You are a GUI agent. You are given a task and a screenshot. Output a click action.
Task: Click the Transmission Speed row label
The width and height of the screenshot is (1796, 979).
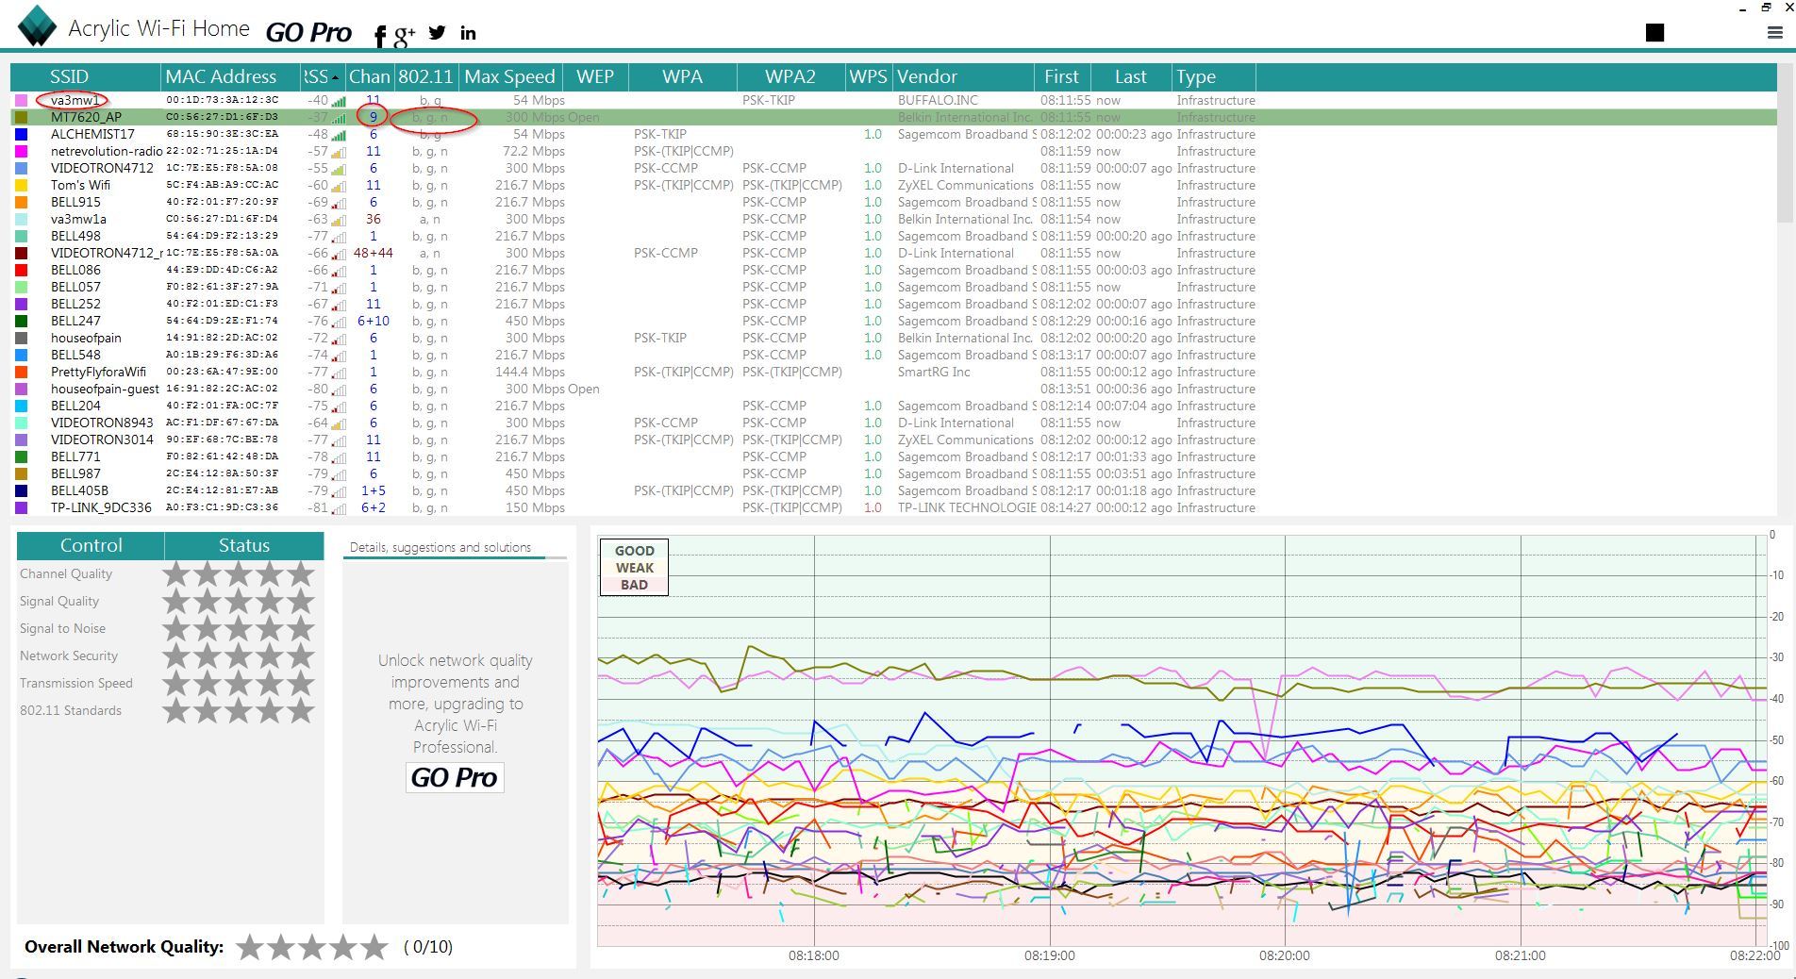click(x=76, y=683)
